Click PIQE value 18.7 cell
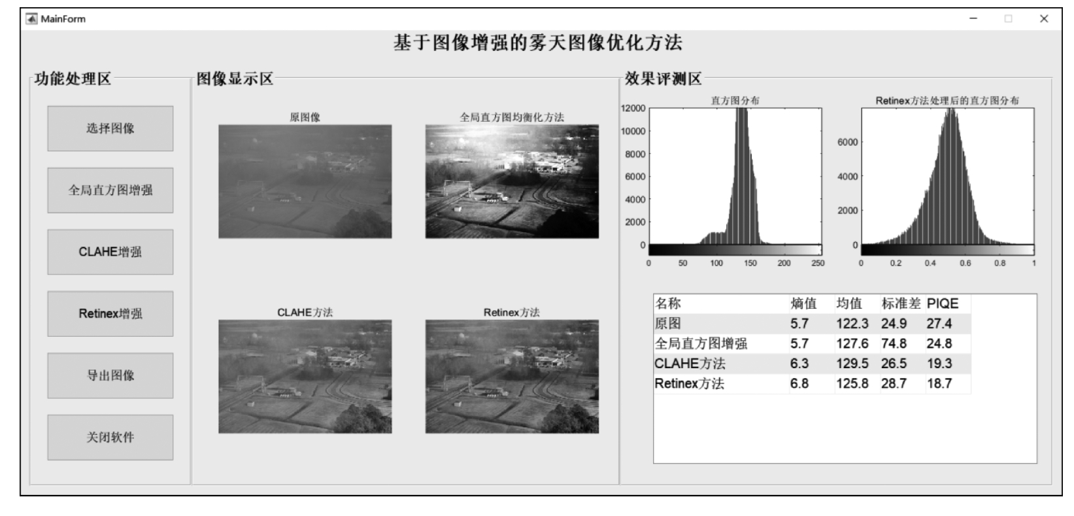The width and height of the screenshot is (1074, 516). [x=948, y=384]
